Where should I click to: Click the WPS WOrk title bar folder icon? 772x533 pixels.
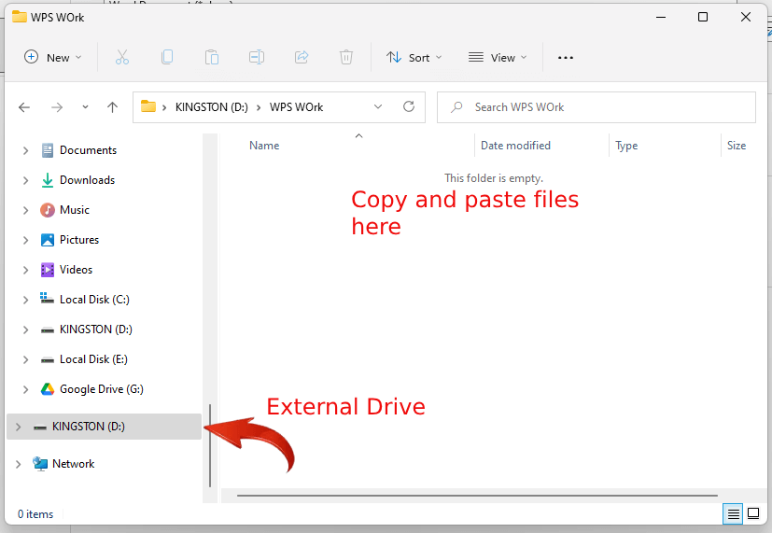tap(20, 17)
